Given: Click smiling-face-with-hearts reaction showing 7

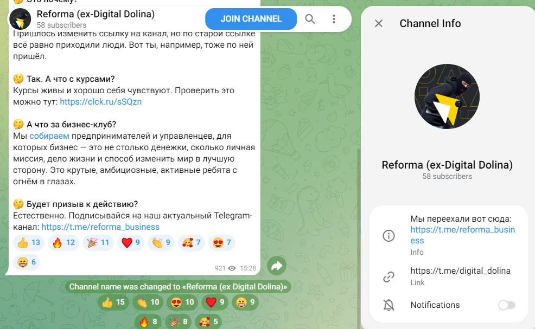Looking at the screenshot, I should pyautogui.click(x=192, y=243).
